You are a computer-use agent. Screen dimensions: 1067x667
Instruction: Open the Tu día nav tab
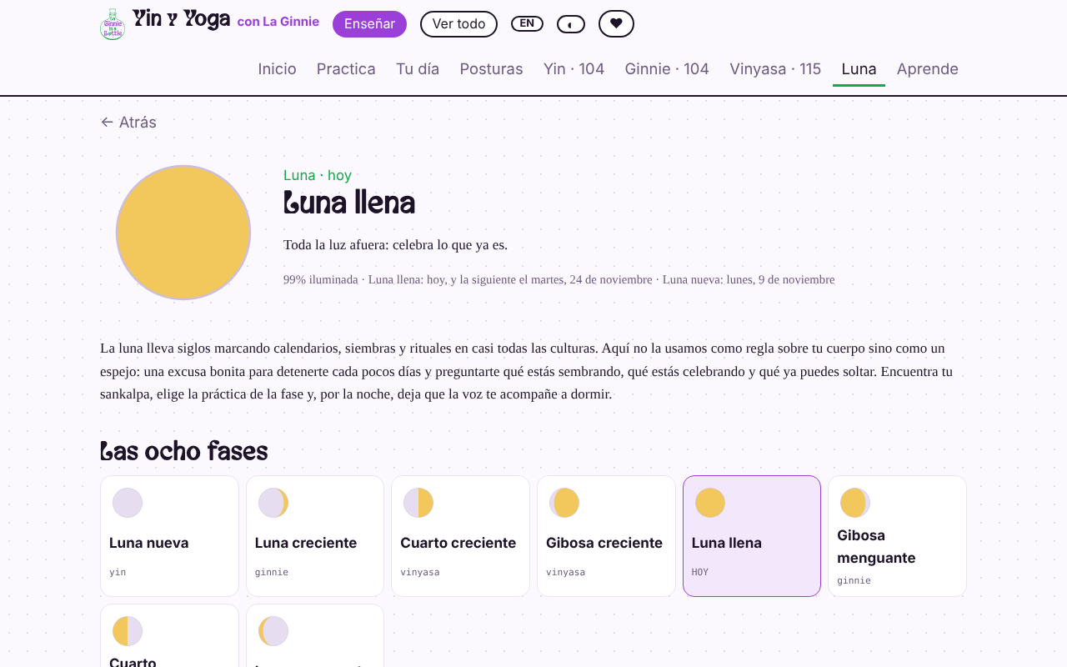(x=418, y=69)
